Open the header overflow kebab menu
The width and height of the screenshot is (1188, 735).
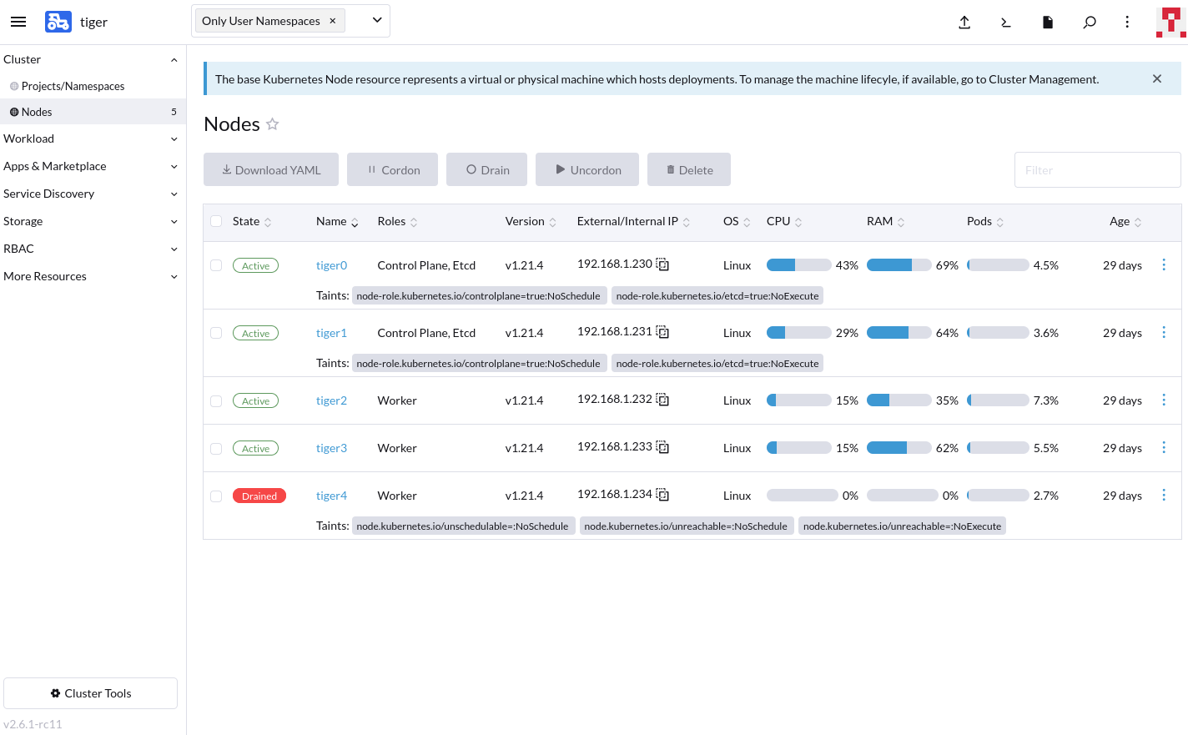(x=1127, y=23)
